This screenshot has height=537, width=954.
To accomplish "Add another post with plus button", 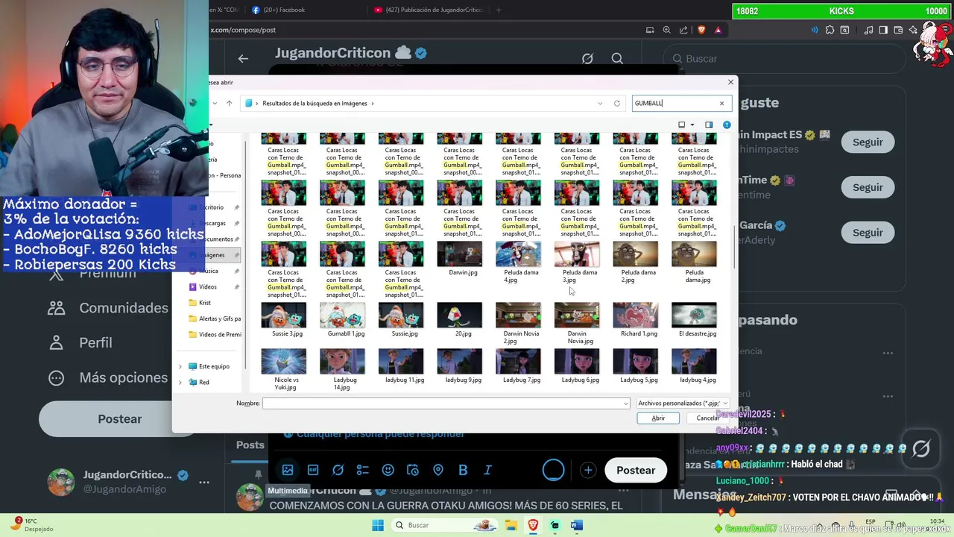I will (588, 470).
